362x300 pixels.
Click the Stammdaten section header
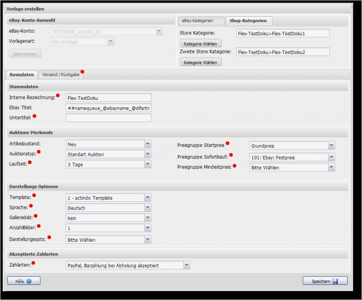point(177,87)
